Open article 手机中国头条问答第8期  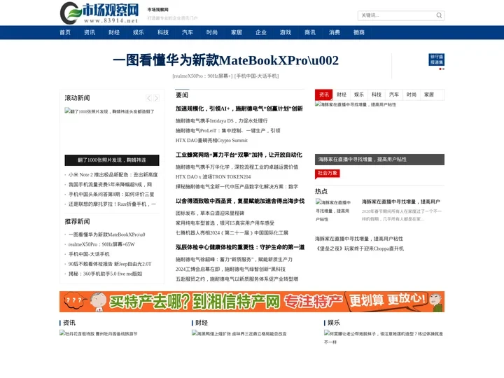pyautogui.click(x=111, y=195)
